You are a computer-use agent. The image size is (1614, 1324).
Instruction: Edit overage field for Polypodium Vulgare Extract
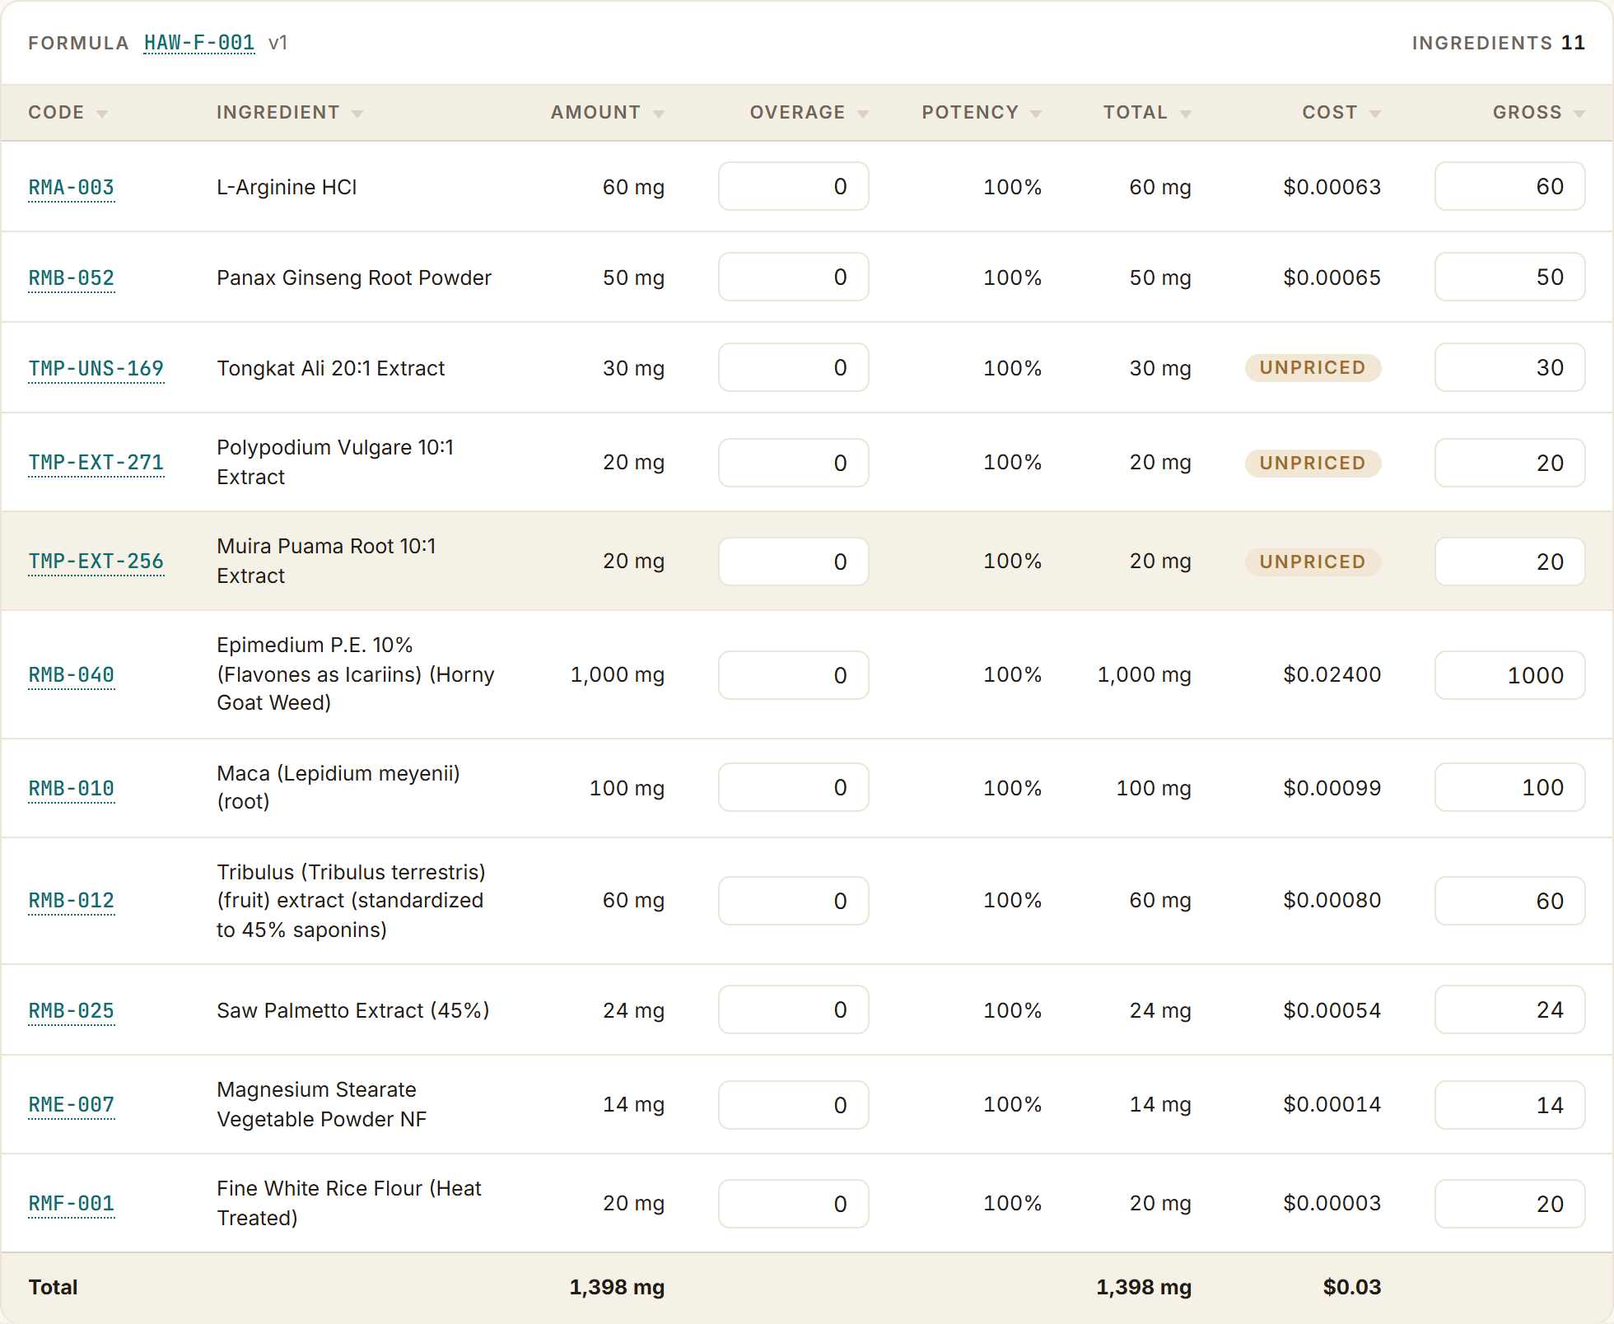(x=794, y=463)
